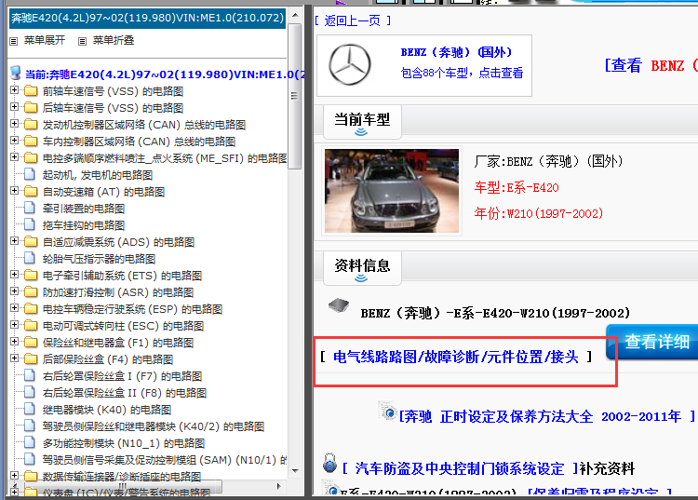The image size is (698, 500).
Task: Click the document icon for 起动机, 发电机的电路图
Action: point(30,174)
